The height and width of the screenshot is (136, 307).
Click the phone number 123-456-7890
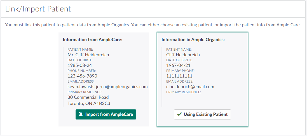coord(82,76)
